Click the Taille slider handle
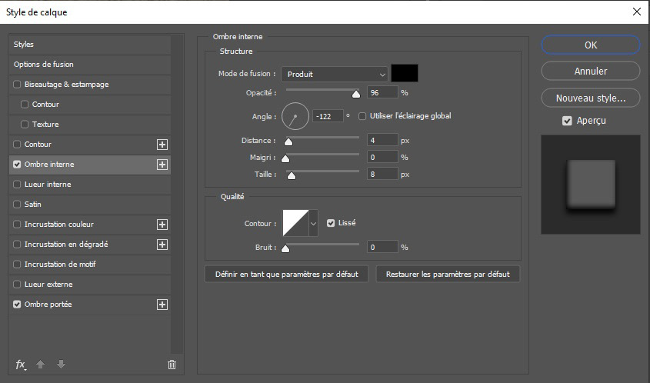The width and height of the screenshot is (650, 383). pos(292,176)
